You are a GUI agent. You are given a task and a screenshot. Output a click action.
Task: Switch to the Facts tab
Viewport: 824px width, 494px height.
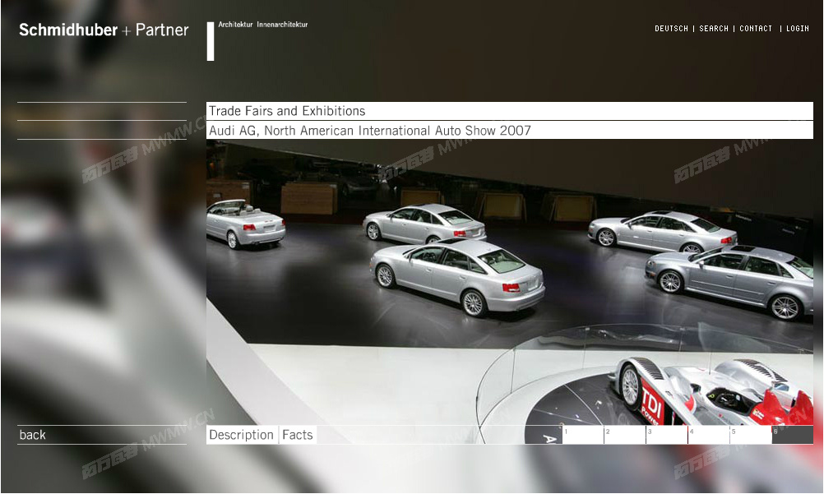pyautogui.click(x=298, y=435)
